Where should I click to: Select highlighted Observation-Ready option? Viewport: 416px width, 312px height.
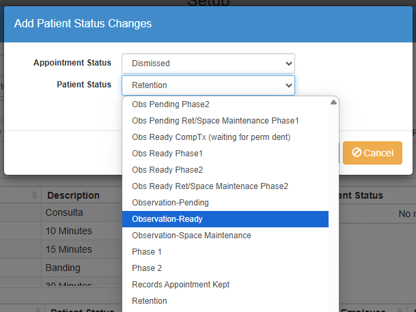point(225,219)
